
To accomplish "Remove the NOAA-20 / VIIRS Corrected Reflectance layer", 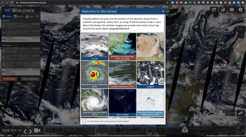I will tap(38, 49).
